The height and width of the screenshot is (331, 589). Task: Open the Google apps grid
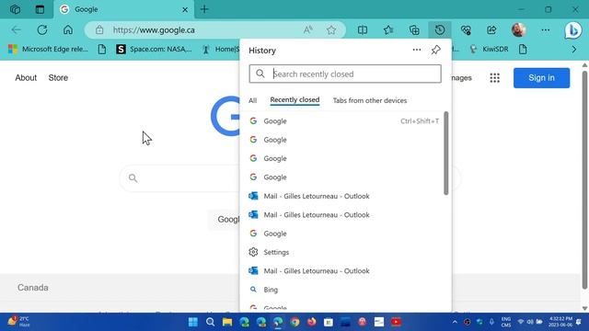(495, 77)
